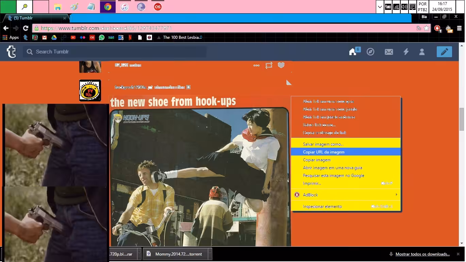Go to the Tumblr dashboard home icon
The height and width of the screenshot is (262, 466).
(x=353, y=52)
